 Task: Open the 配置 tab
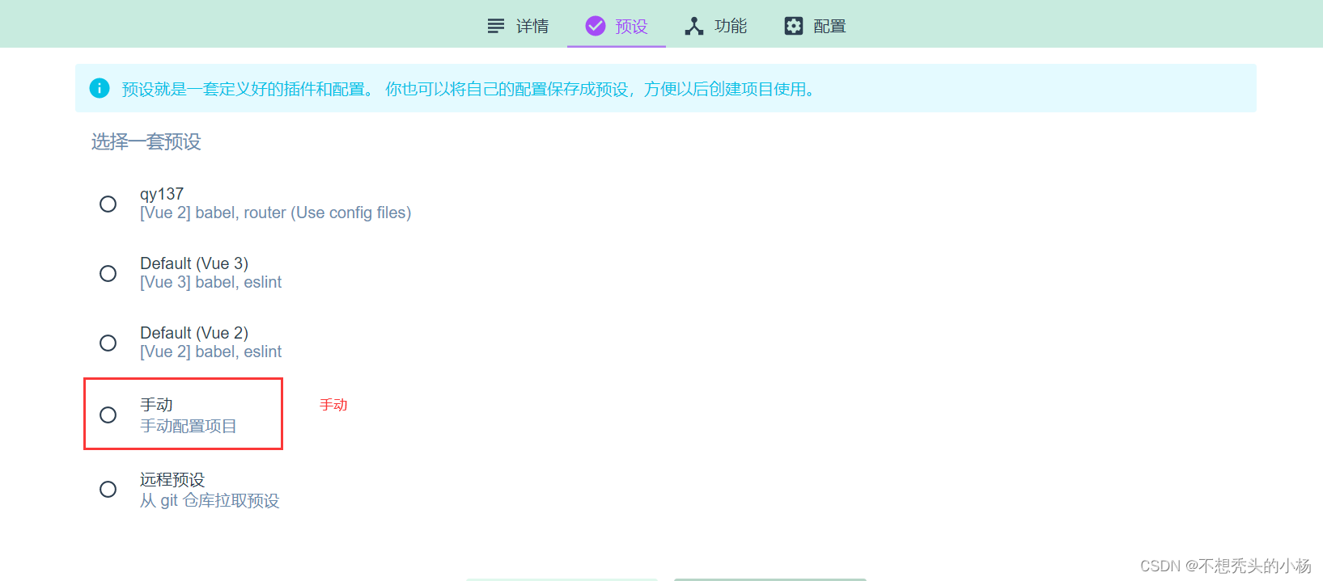[x=815, y=26]
